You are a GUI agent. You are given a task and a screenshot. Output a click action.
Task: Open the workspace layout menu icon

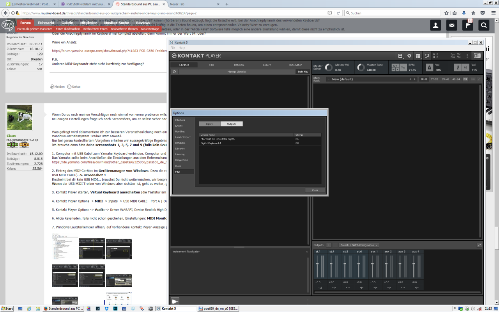point(418,56)
